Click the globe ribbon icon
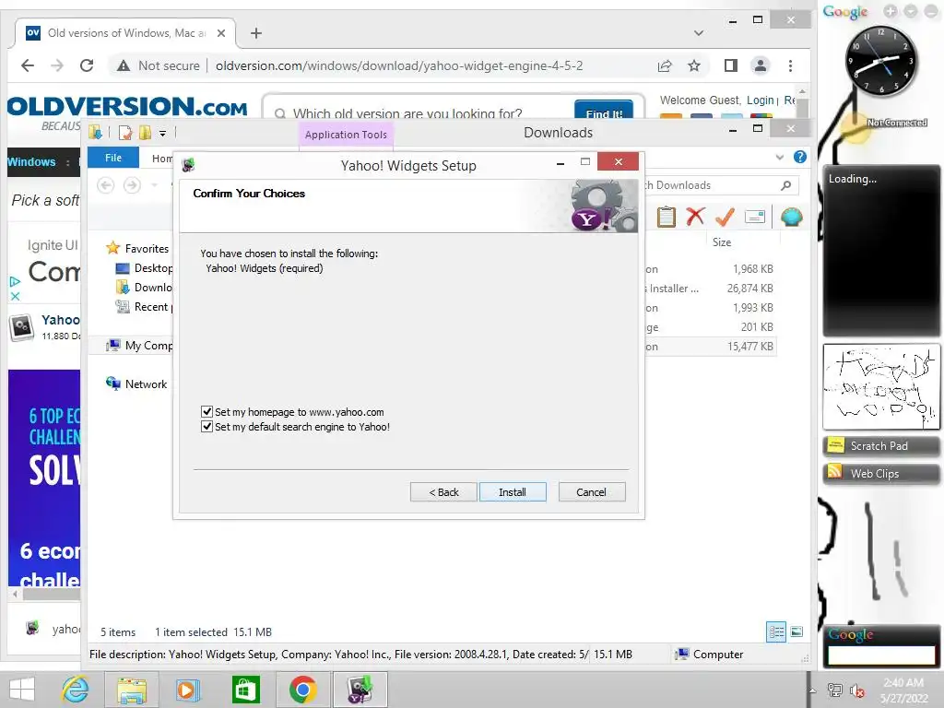This screenshot has width=944, height=708. (x=791, y=217)
